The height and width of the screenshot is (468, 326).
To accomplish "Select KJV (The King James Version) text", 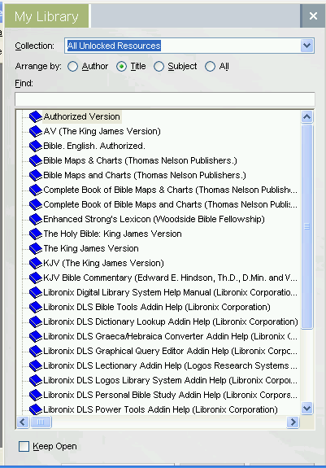I will point(104,263).
